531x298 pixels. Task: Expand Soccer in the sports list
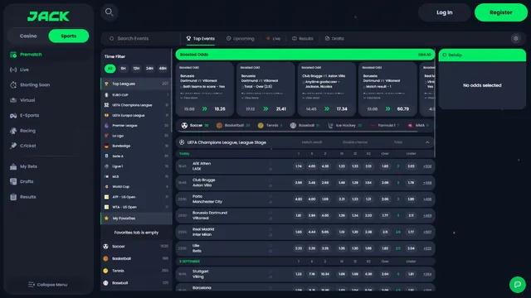point(136,247)
